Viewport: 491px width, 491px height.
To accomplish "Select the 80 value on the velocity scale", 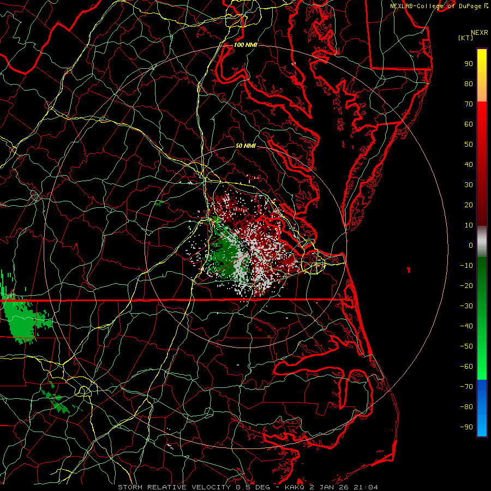I will 469,83.
